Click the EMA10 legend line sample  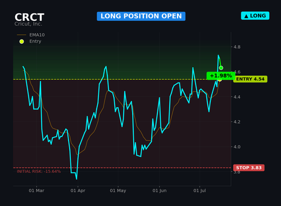point(21,35)
